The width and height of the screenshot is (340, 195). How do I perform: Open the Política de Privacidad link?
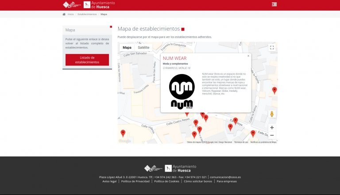135,181
